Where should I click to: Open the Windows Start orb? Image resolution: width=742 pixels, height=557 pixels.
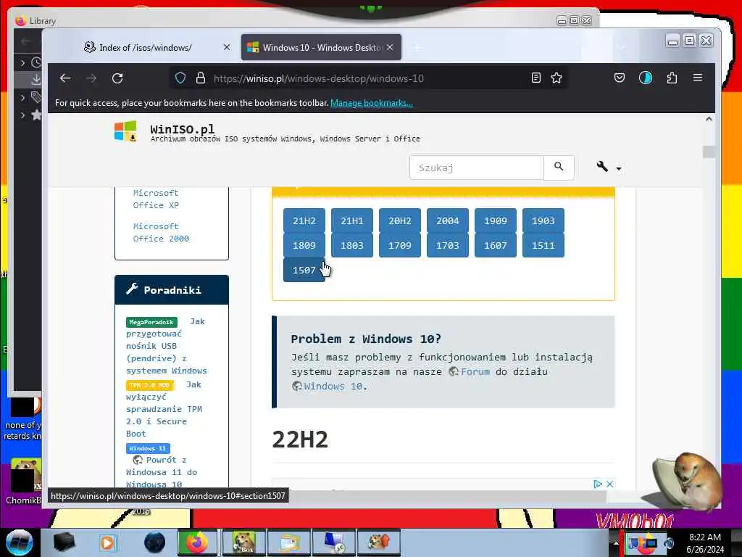(19, 542)
